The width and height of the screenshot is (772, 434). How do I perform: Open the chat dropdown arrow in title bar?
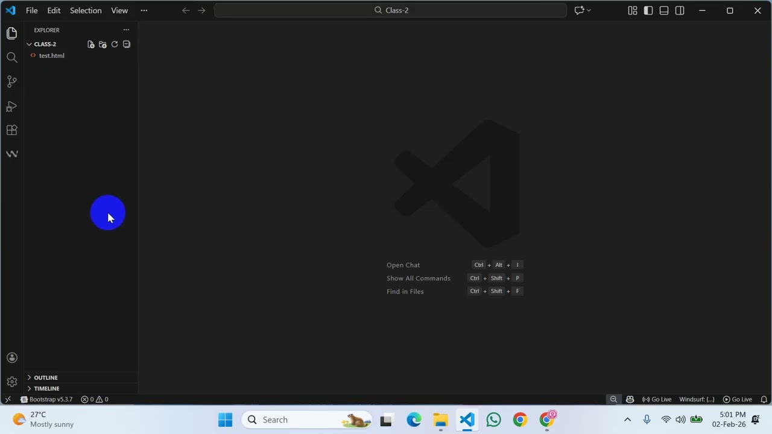coord(589,10)
